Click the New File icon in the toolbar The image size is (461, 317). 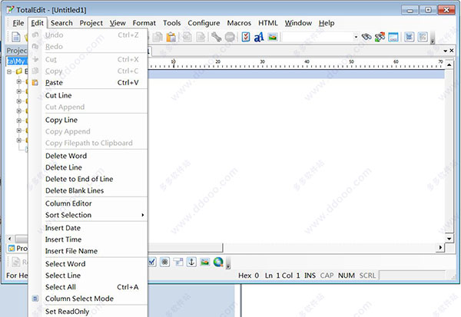(x=16, y=37)
